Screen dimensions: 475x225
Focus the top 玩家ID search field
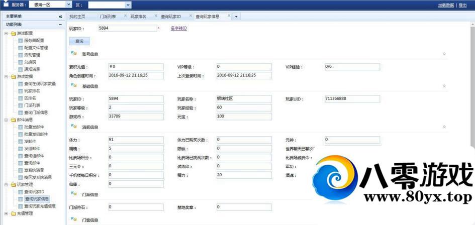(x=127, y=28)
